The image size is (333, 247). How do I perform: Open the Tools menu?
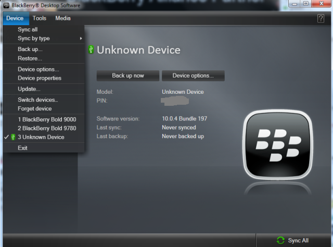(40, 18)
